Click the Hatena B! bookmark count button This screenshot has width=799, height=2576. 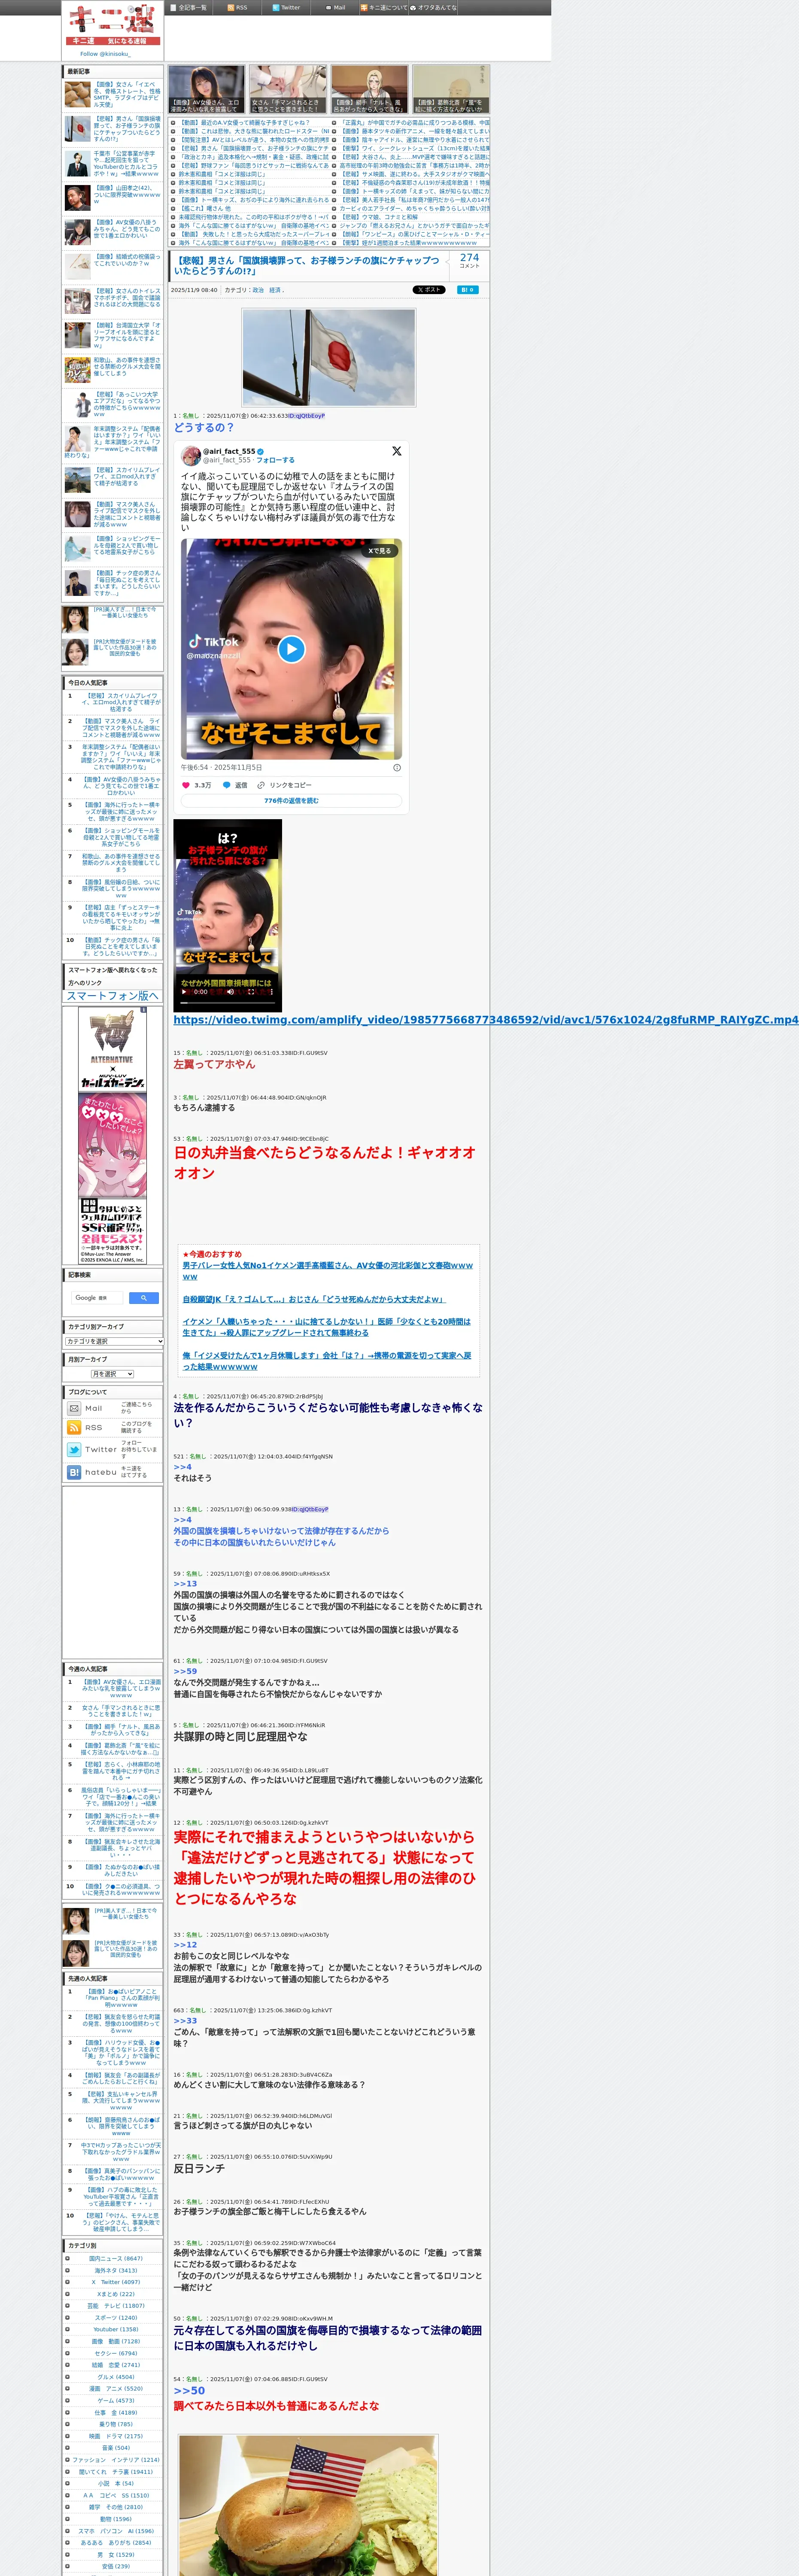467,290
